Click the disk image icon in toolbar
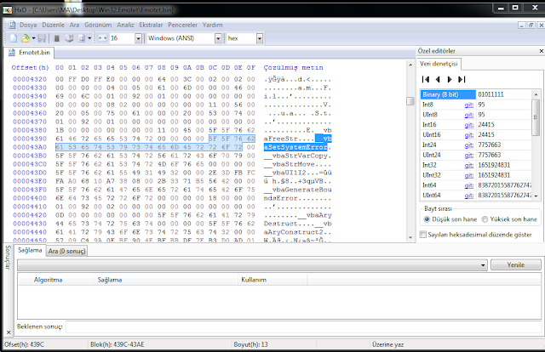Image resolution: width=545 pixels, height=352 pixels. (x=82, y=38)
